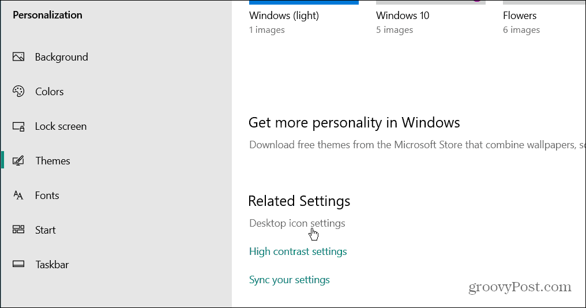Image resolution: width=586 pixels, height=308 pixels.
Task: Choose the Windows 10 theme
Action: 403,16
